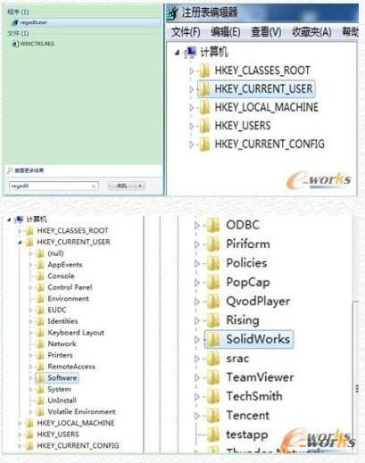Select the TeamViewer key
This screenshot has width=365, height=463.
pos(261,377)
